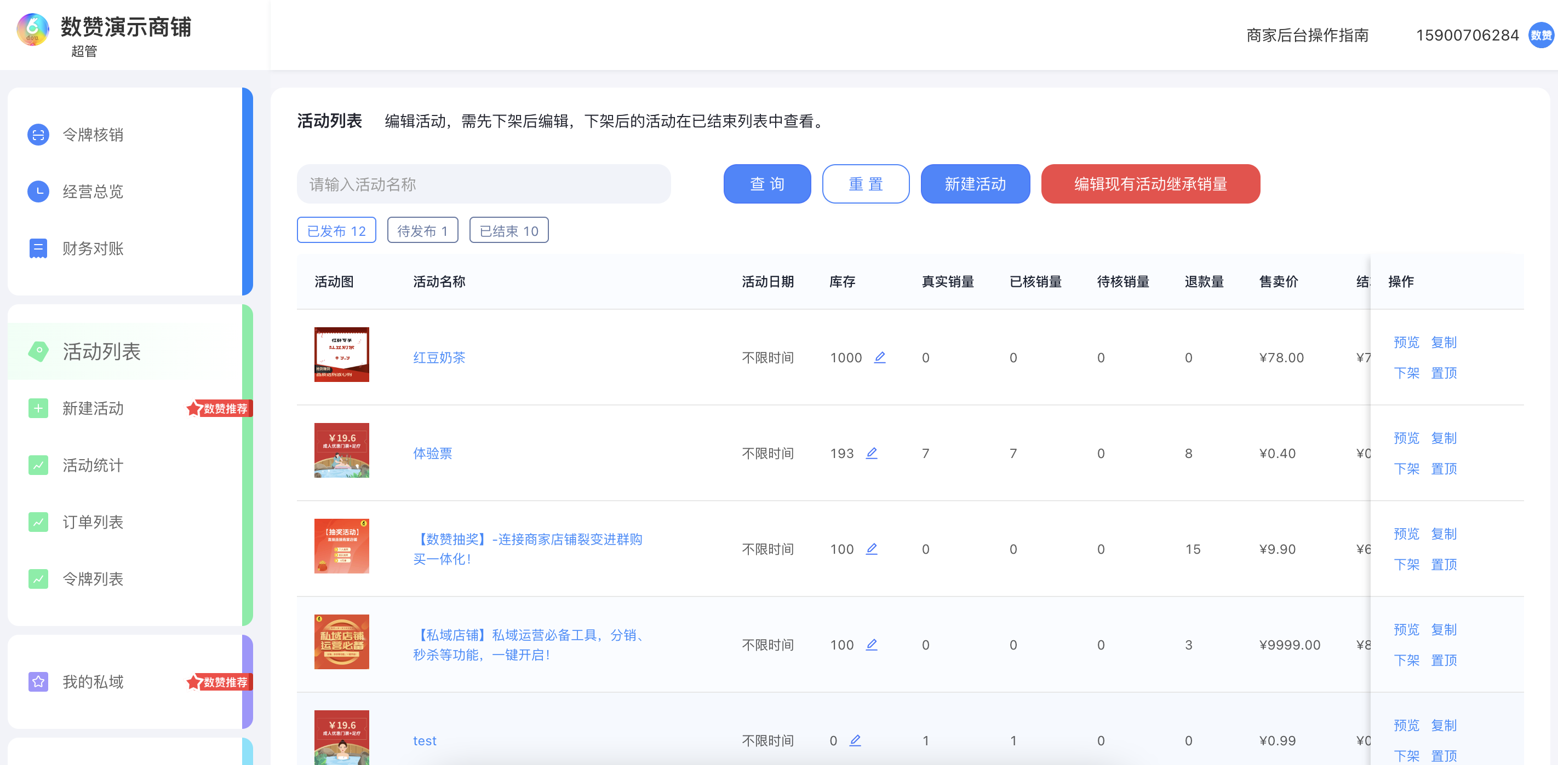1558x765 pixels.
Task: Click the 活动统计 chart icon
Action: [38, 465]
